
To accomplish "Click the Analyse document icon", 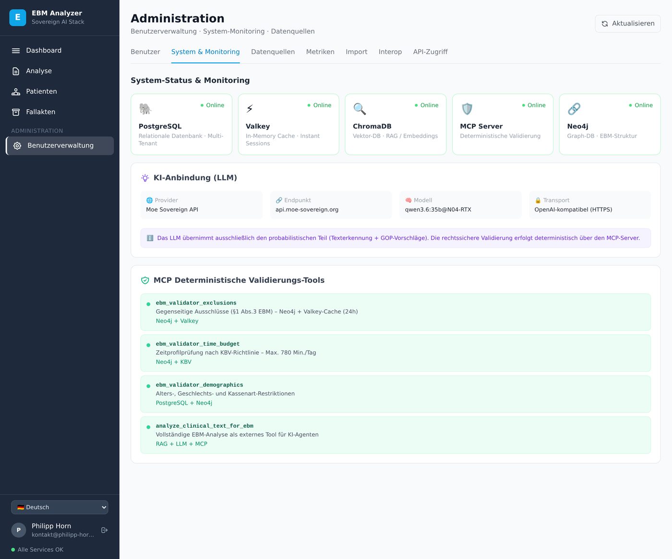I will pos(16,71).
